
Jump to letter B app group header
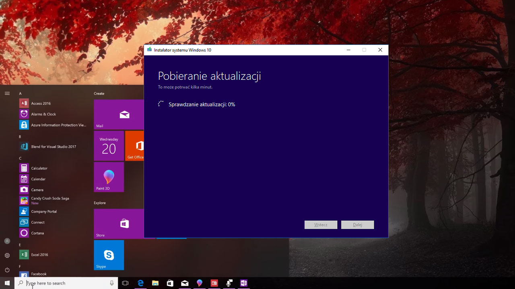[20, 136]
